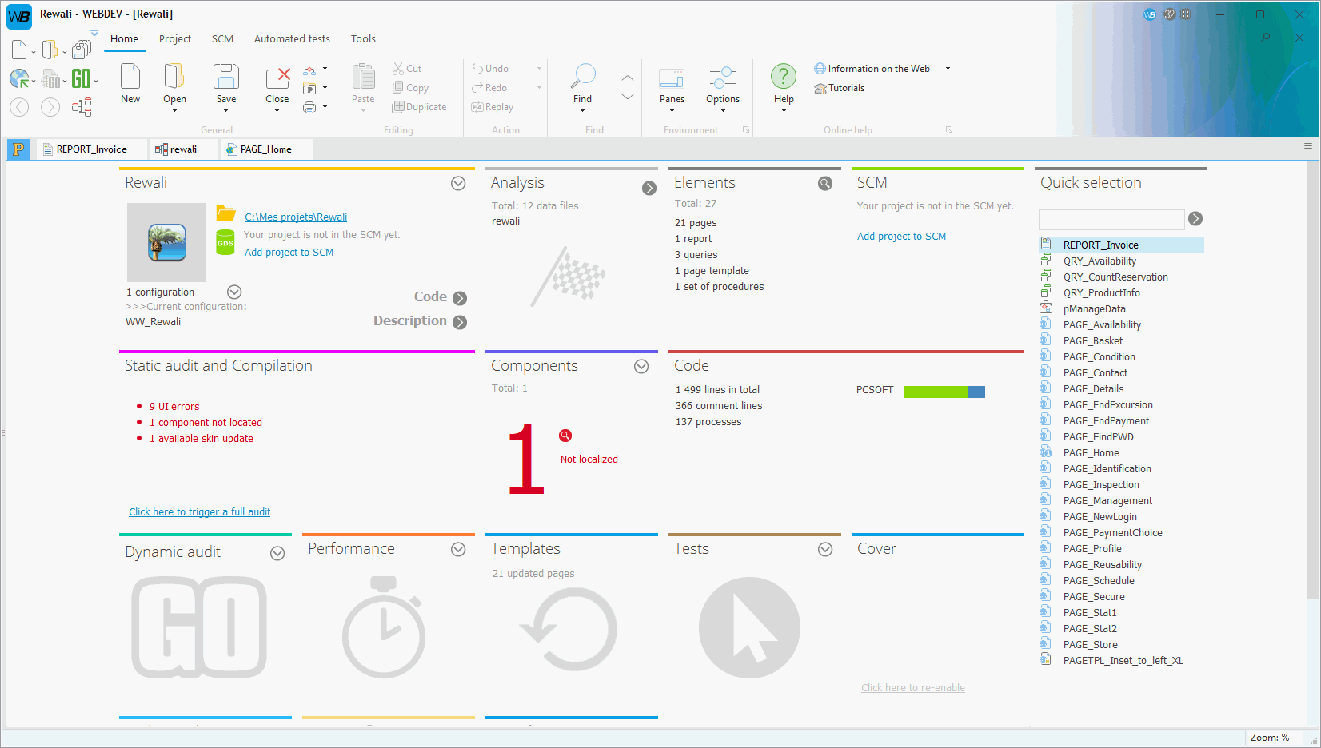Image resolution: width=1321 pixels, height=748 pixels.
Task: Click here to re-enable Cover widget
Action: (913, 688)
